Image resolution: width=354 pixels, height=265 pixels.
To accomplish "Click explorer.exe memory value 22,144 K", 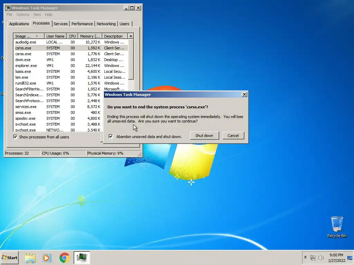I will 93,66.
